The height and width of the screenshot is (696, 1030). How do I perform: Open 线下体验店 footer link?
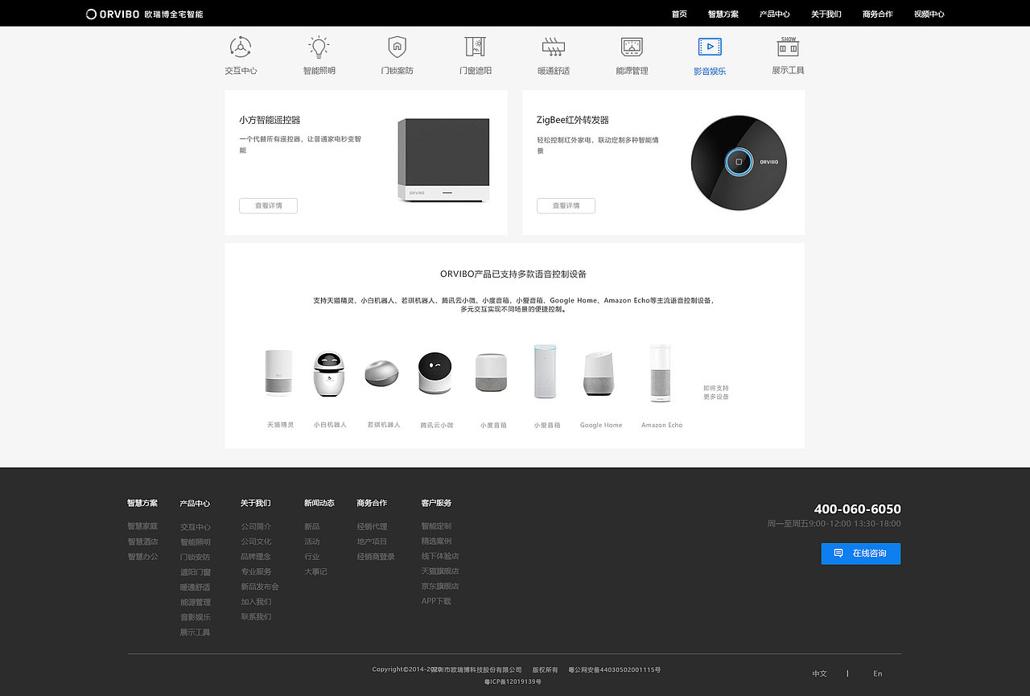tap(440, 556)
